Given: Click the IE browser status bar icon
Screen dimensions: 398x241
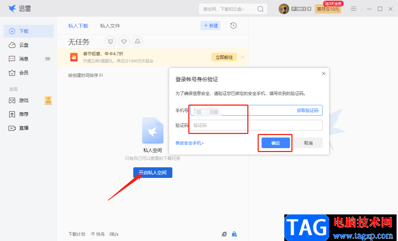Looking at the screenshot, I should point(224,234).
